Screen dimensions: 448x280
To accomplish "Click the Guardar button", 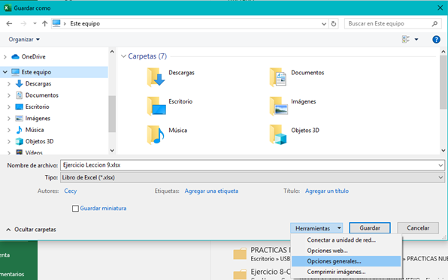I will [370, 228].
